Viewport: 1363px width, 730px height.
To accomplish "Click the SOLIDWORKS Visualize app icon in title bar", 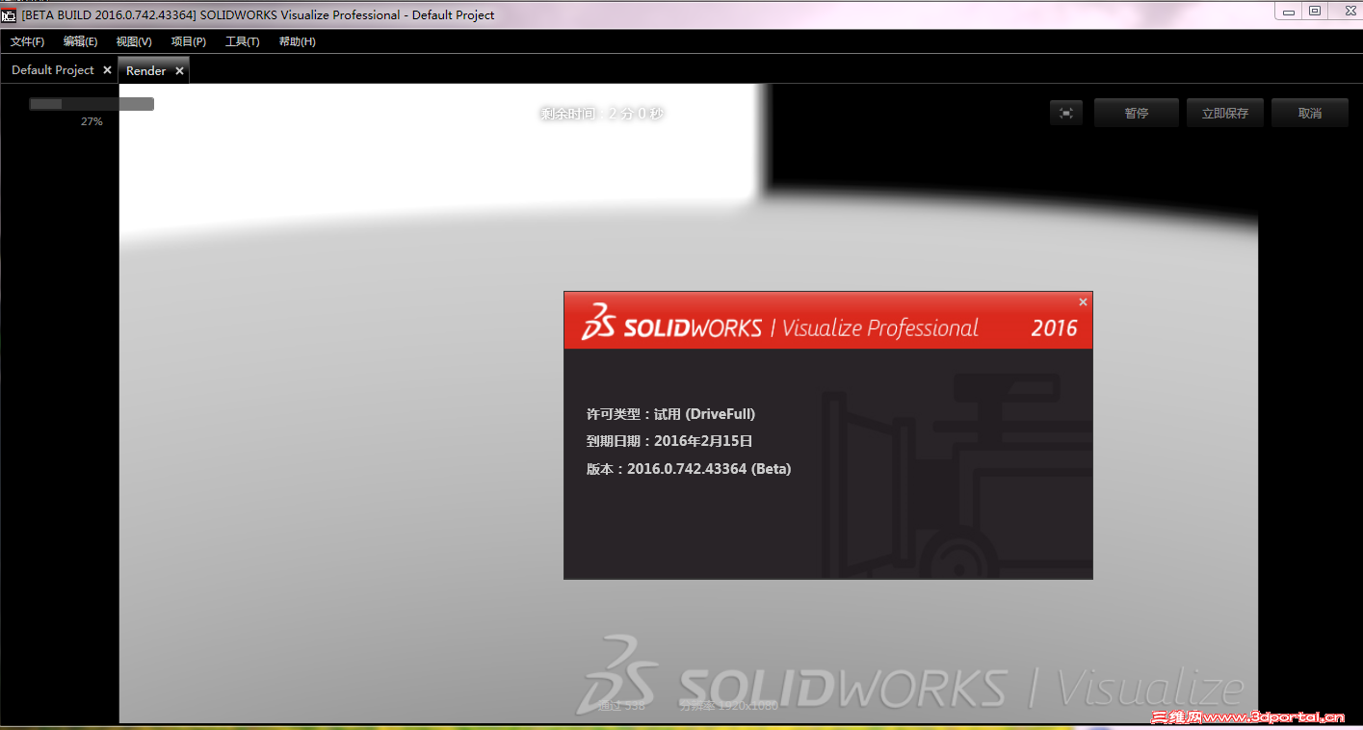I will coord(9,14).
